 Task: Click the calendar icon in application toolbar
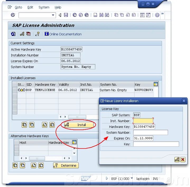[29, 34]
